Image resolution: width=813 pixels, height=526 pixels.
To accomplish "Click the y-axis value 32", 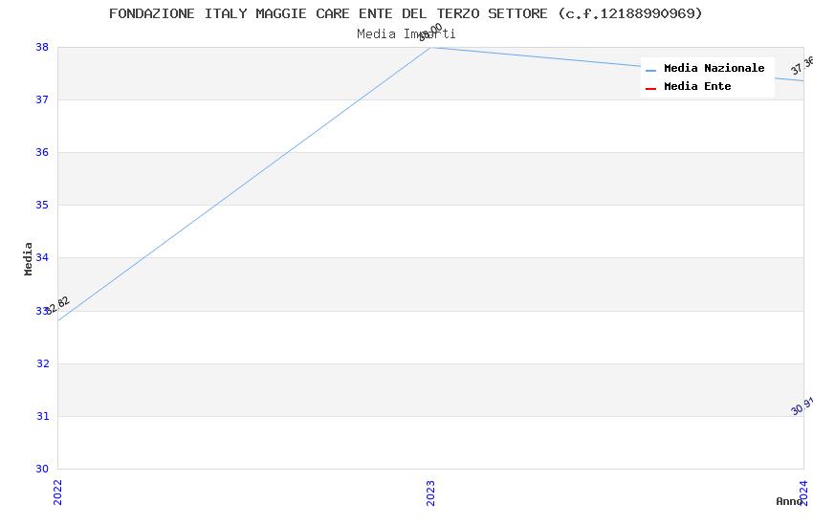I will tap(42, 363).
